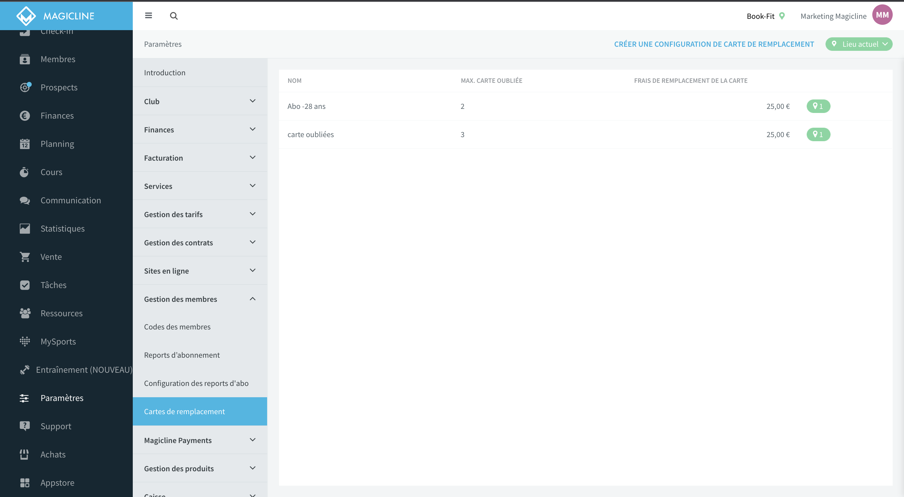Collapse the Gestion des membres section
Image resolution: width=904 pixels, height=497 pixels.
point(200,299)
